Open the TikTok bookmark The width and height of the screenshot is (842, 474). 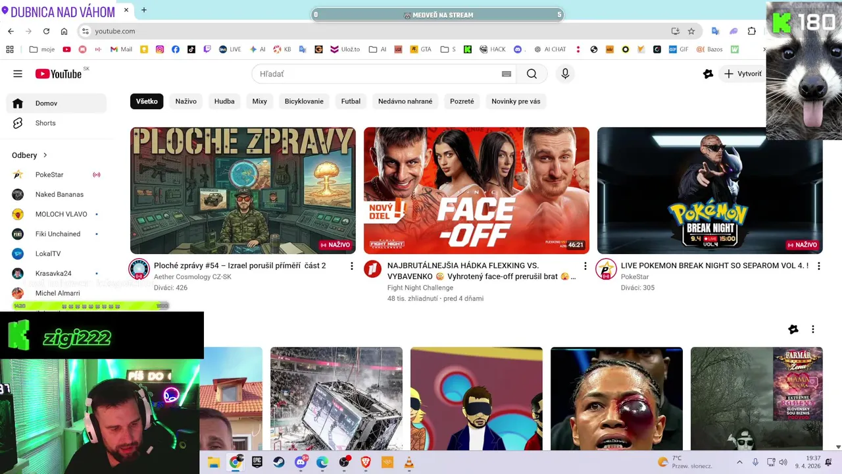click(191, 49)
